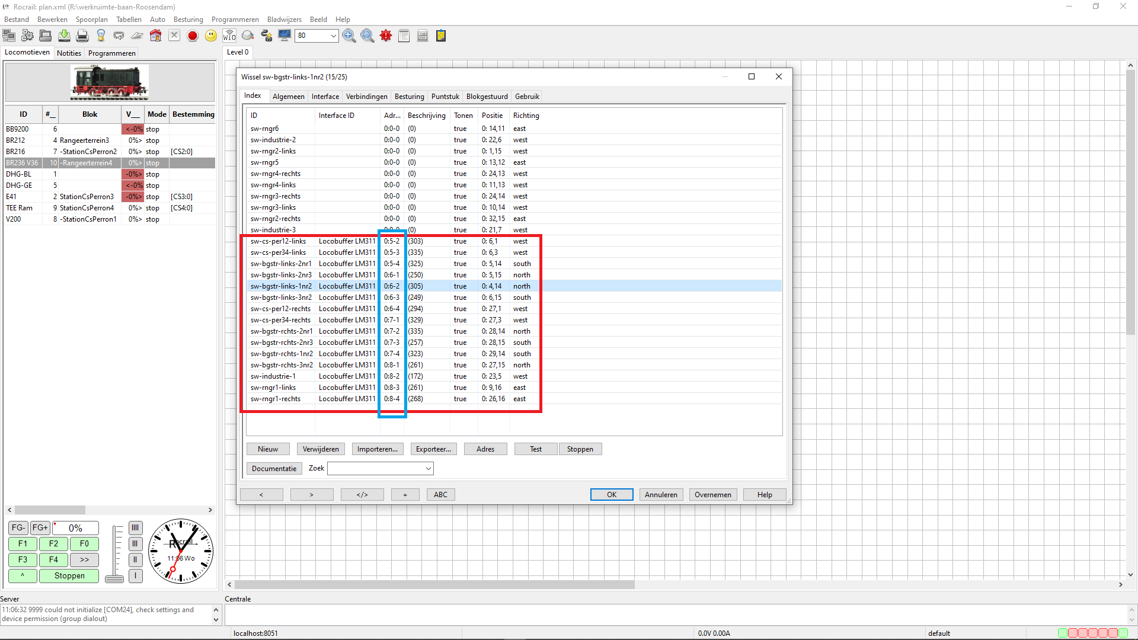
Task: Click the Exporteer... button
Action: coord(433,449)
